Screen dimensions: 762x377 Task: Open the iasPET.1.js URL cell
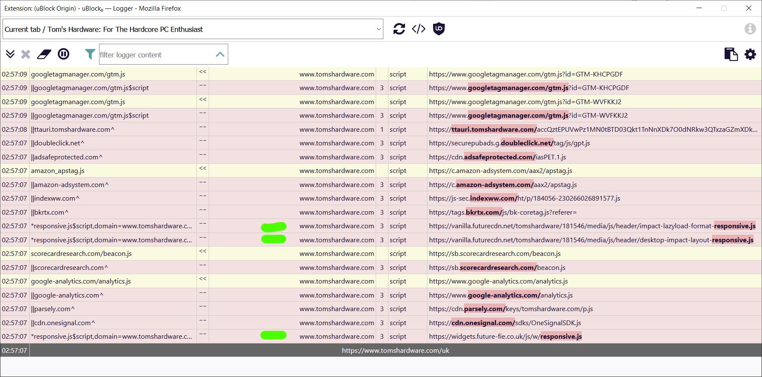[x=594, y=157]
